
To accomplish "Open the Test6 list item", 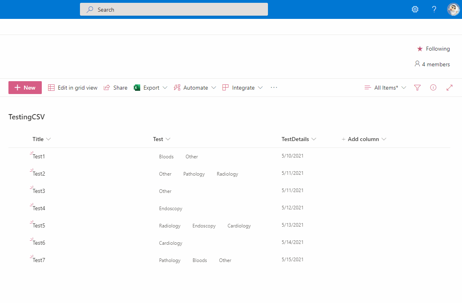I will 39,243.
